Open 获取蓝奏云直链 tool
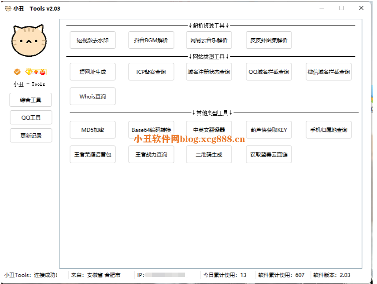Image resolution: width=377 pixels, height=284 pixels. click(269, 154)
